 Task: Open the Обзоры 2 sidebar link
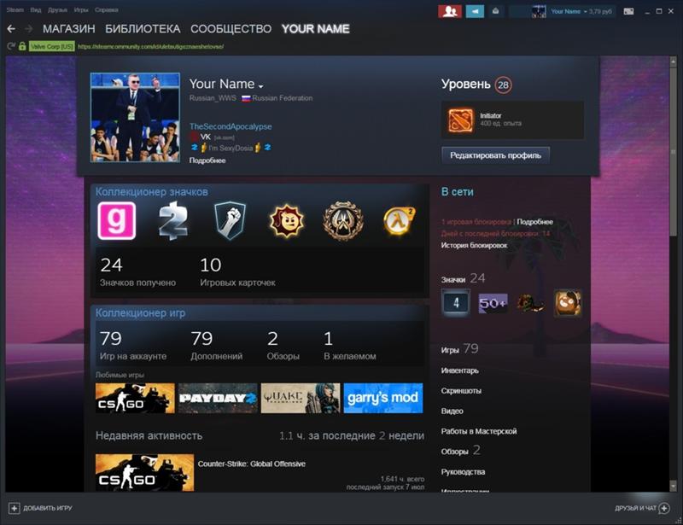tap(460, 451)
